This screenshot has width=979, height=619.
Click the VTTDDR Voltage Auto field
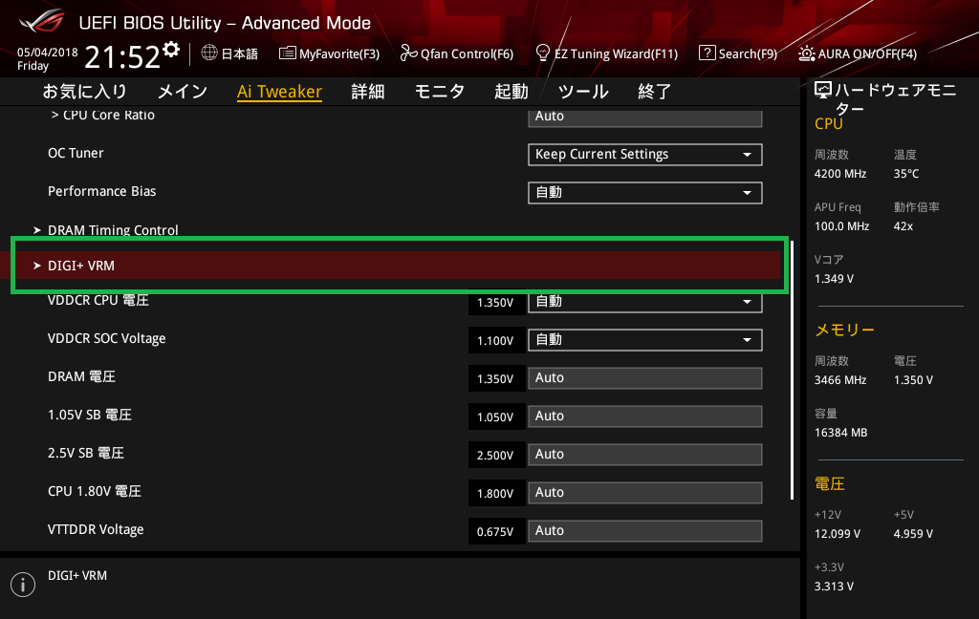point(645,530)
